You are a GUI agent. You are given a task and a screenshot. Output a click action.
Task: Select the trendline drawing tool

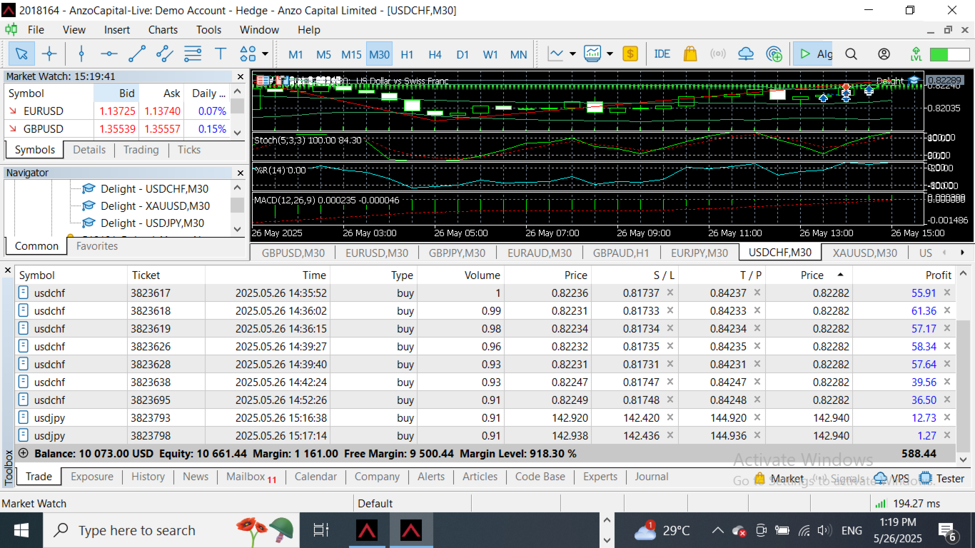[137, 54]
